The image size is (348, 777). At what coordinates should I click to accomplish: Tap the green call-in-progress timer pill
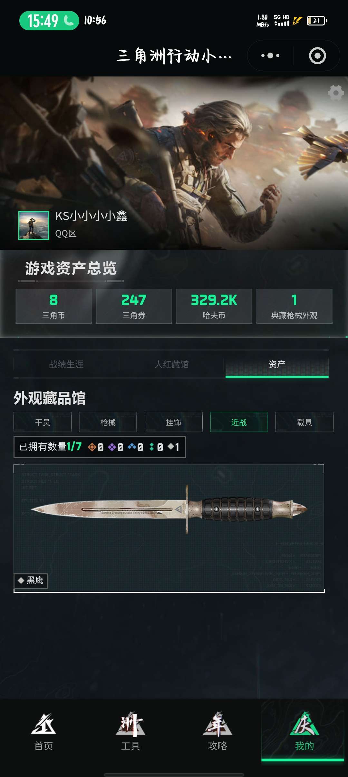(49, 21)
